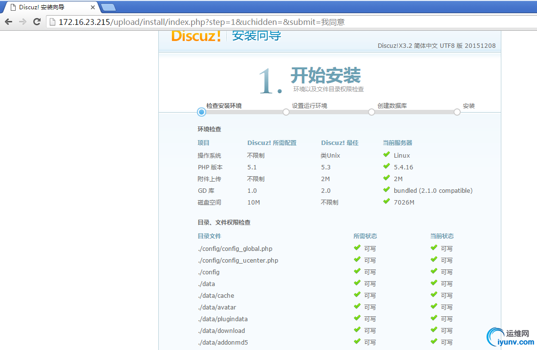The image size is (537, 350).
Task: Click the ./config/config_ucenter.php file name
Action: click(238, 260)
